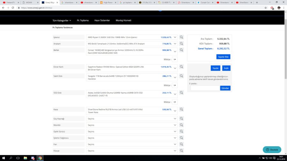Print the configuration with Yazdır
This screenshot has width=287, height=161.
pos(216,68)
